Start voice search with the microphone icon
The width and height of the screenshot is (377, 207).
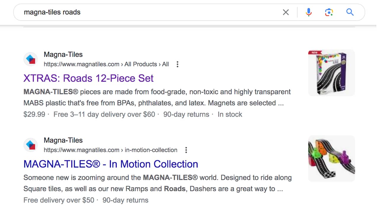[x=309, y=12]
